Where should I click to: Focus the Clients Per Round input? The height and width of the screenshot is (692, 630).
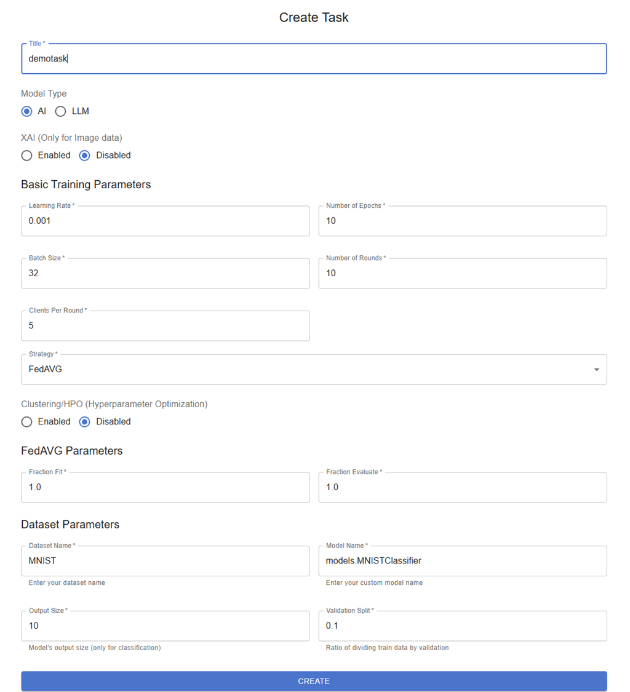(x=165, y=325)
